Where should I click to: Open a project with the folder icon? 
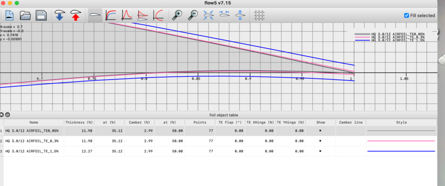tap(26, 16)
